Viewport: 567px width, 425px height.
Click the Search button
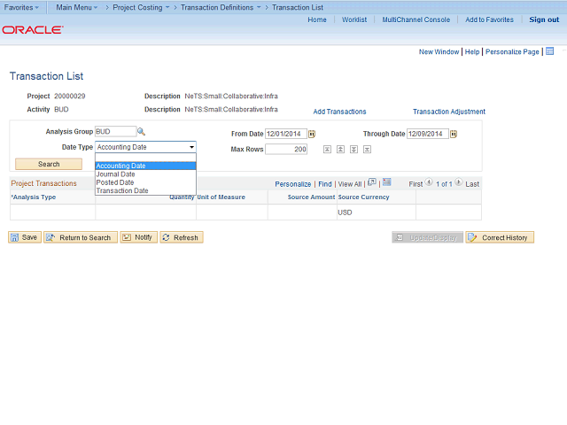49,164
